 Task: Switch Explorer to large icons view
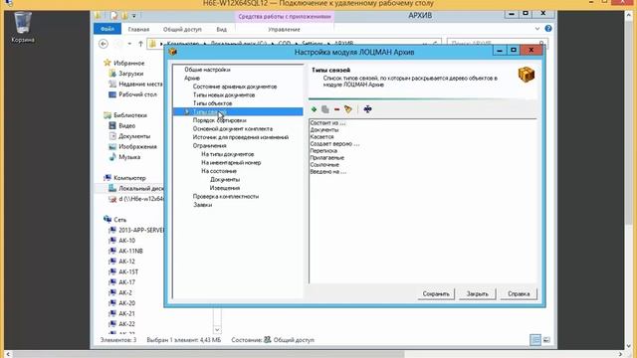pos(546,340)
